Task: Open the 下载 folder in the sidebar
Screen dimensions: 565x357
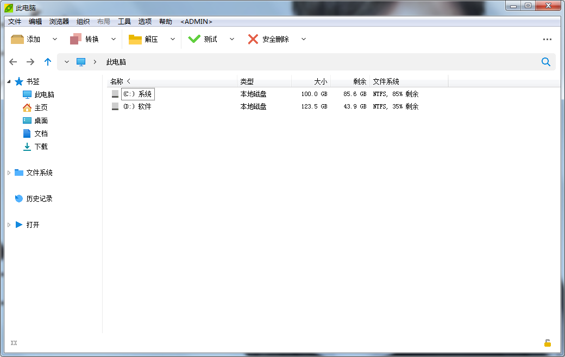Action: pos(41,146)
